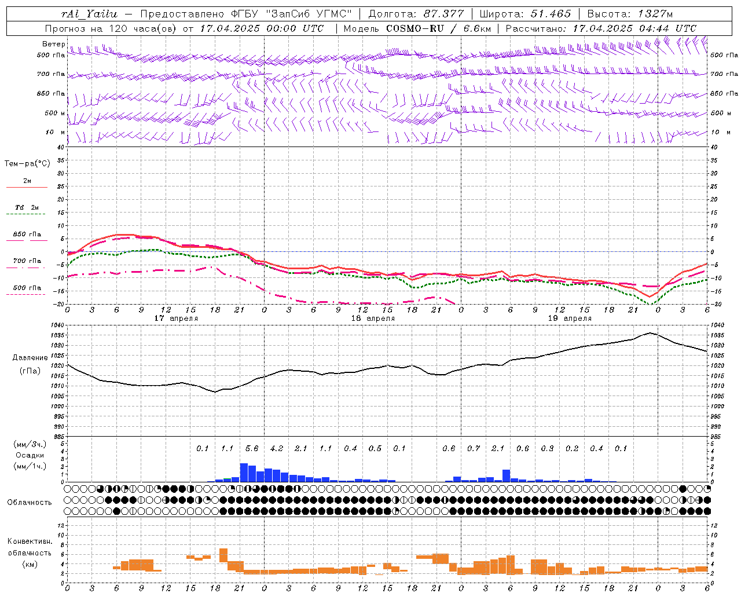Click the 'Конвективн.' label
This screenshot has width=741, height=593.
click(30, 541)
